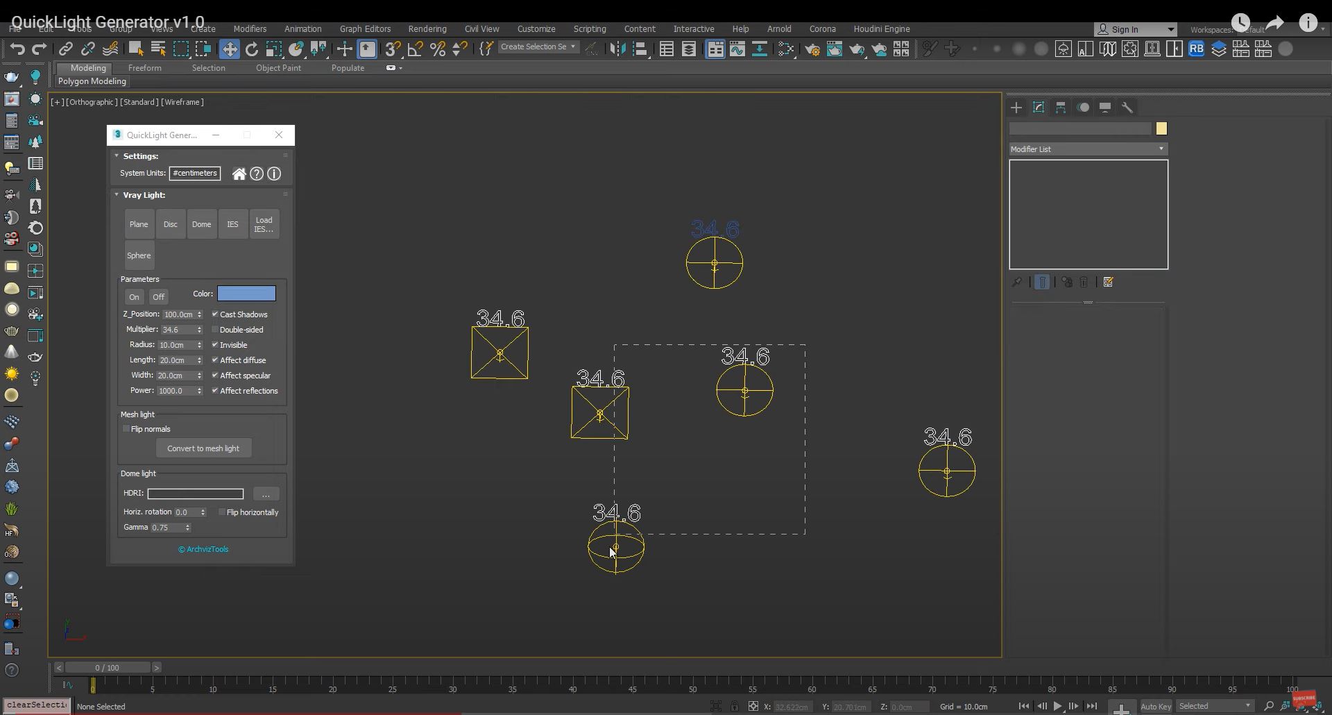The width and height of the screenshot is (1332, 715).
Task: Open the Modifier List dropdown
Action: coord(1160,149)
